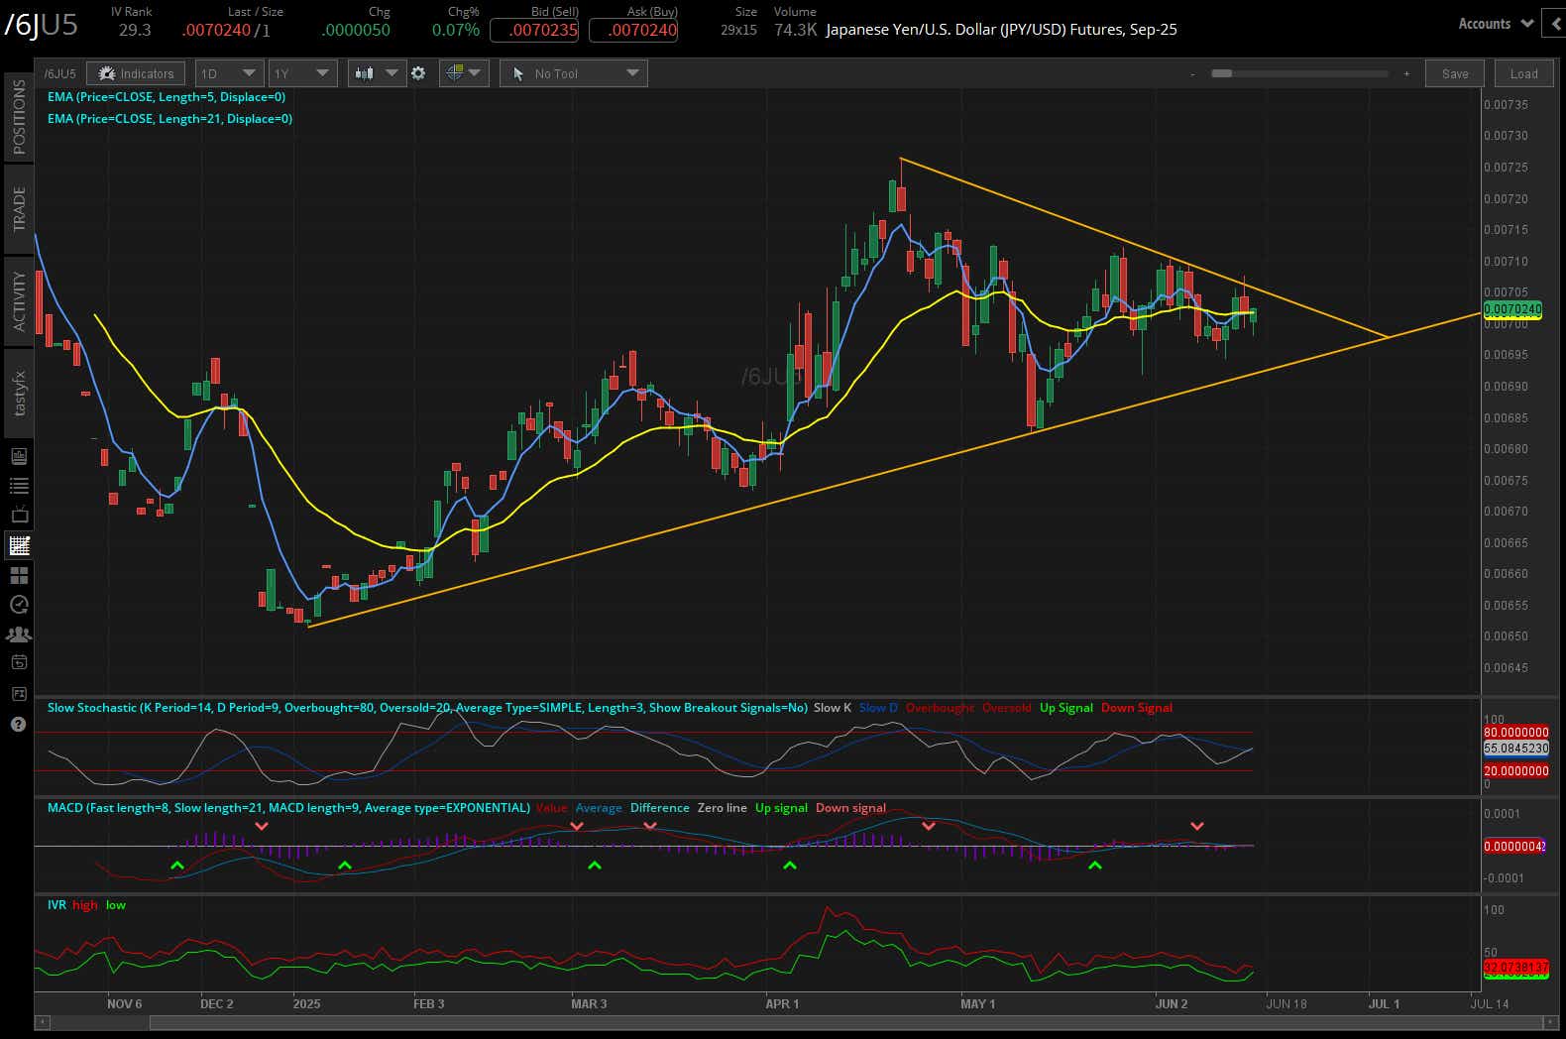Select the chart view sidebar icon
The height and width of the screenshot is (1039, 1566).
click(x=19, y=545)
